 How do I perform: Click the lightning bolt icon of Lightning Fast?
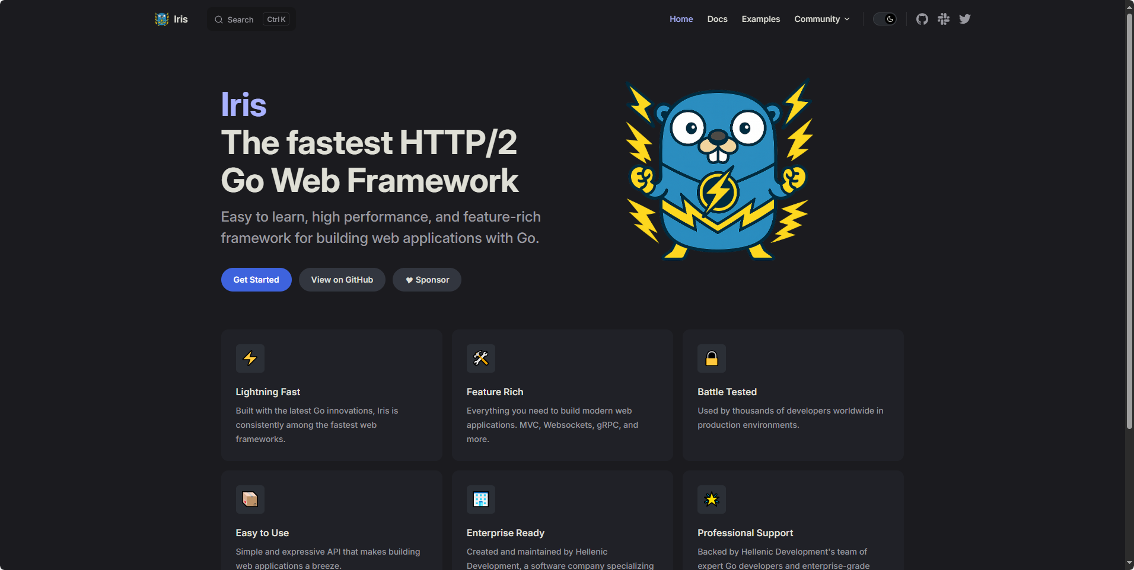[x=250, y=358]
